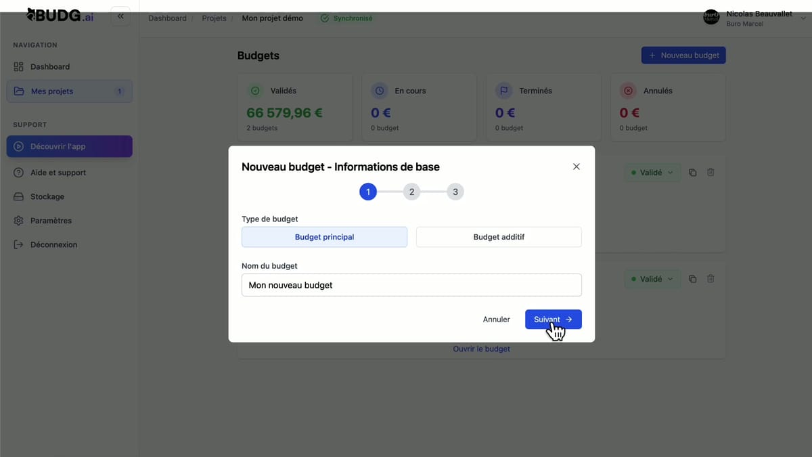
Task: Open the second budget's Validé status dropdown
Action: pyautogui.click(x=652, y=278)
